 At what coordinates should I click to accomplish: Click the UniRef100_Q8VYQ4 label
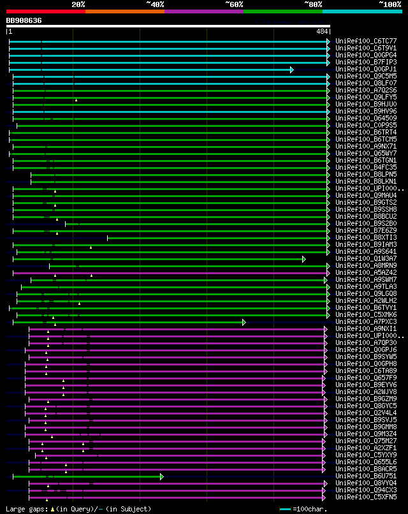[x=366, y=483]
